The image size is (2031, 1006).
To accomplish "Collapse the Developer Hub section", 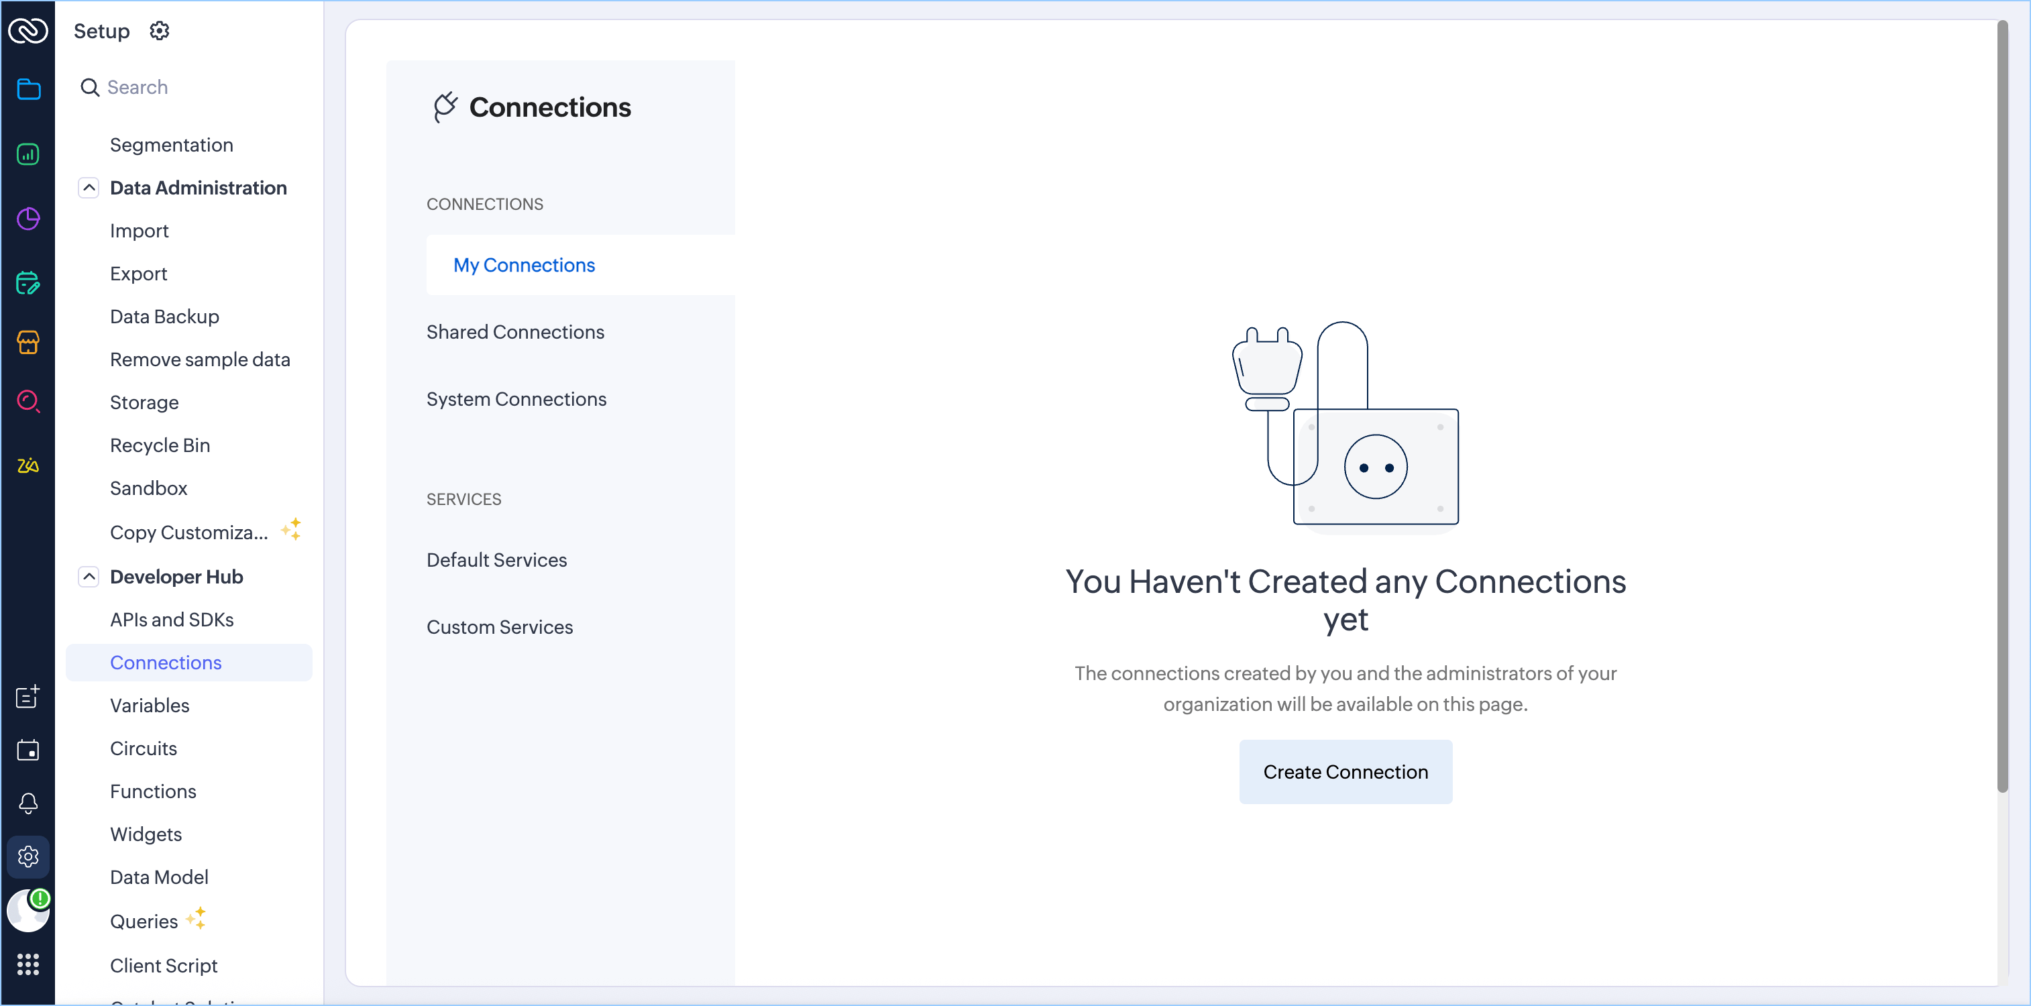I will click(89, 576).
